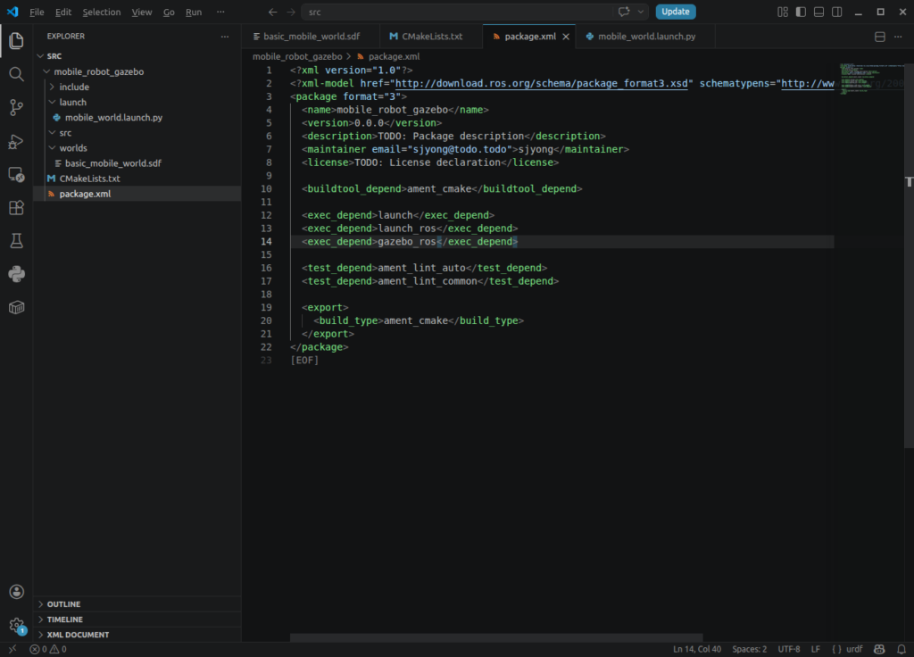Switch to basic_mobile_world.sdf tab
Image resolution: width=914 pixels, height=657 pixels.
[312, 36]
